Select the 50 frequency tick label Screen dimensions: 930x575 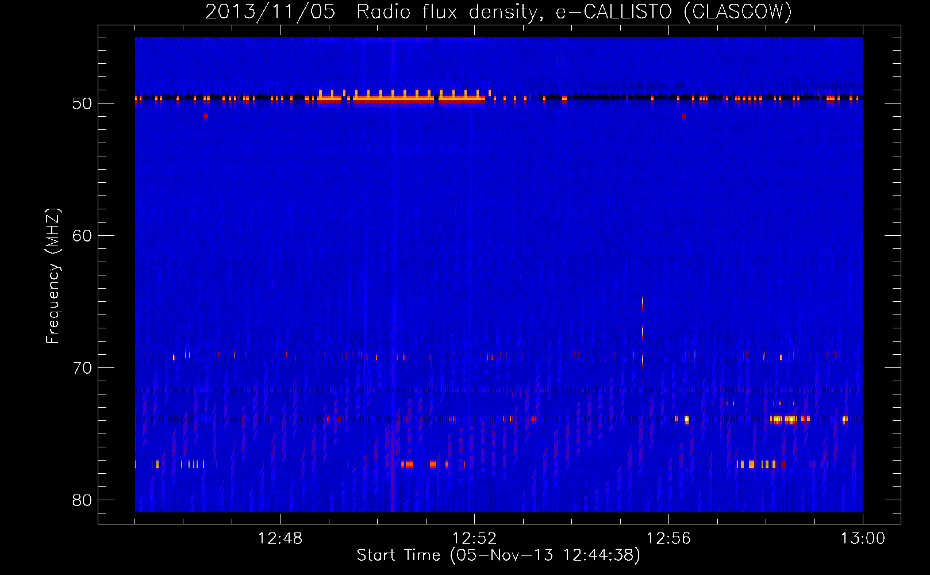(x=82, y=103)
